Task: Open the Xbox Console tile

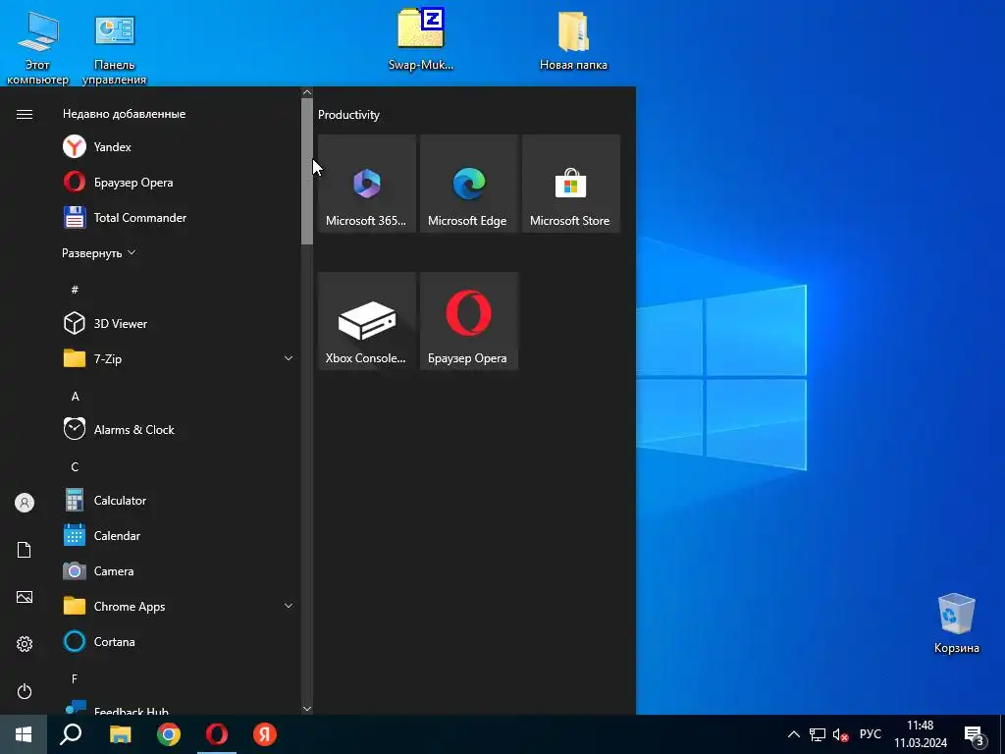Action: click(x=367, y=321)
